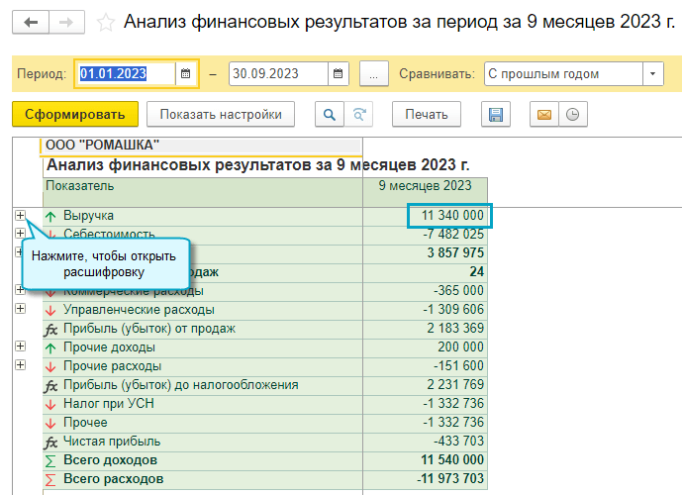This screenshot has height=495, width=682.
Task: Expand the Прочие доходы row
Action: coord(20,346)
